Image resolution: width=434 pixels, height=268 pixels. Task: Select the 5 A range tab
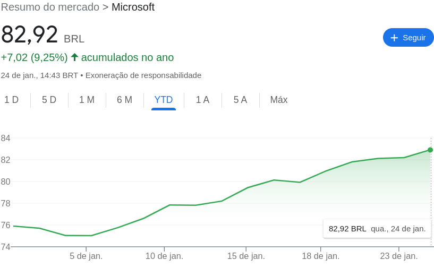click(x=240, y=100)
